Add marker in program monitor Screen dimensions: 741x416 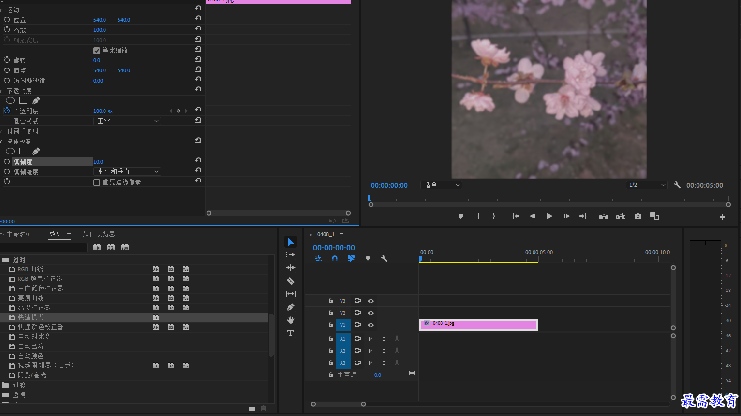click(460, 216)
